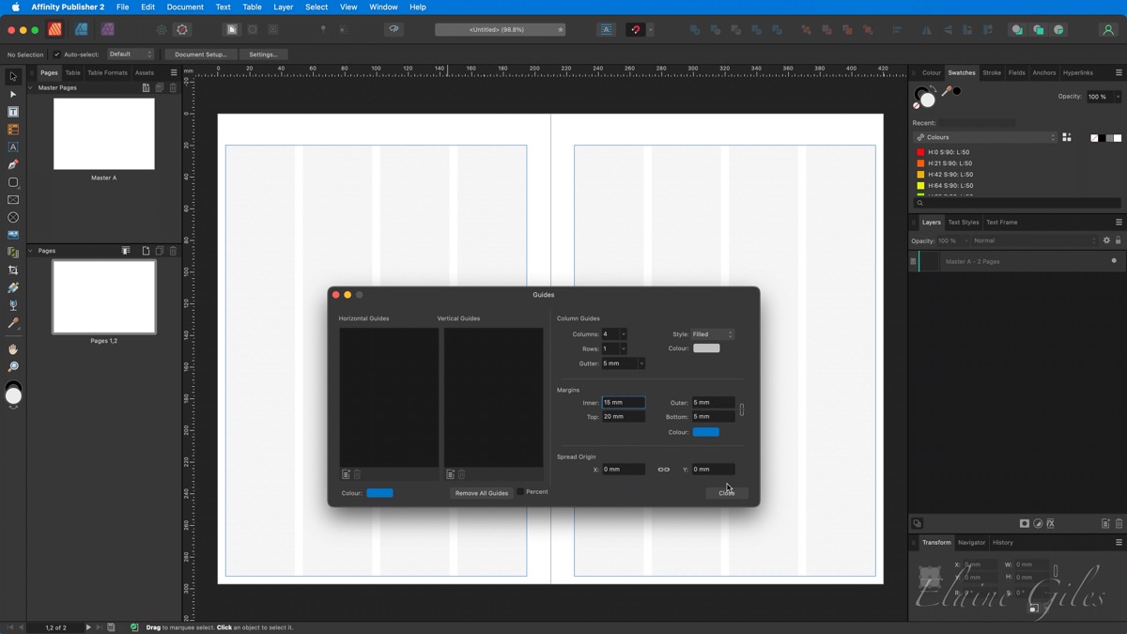The image size is (1127, 634).
Task: Pick the Place Image tool
Action: tap(13, 235)
